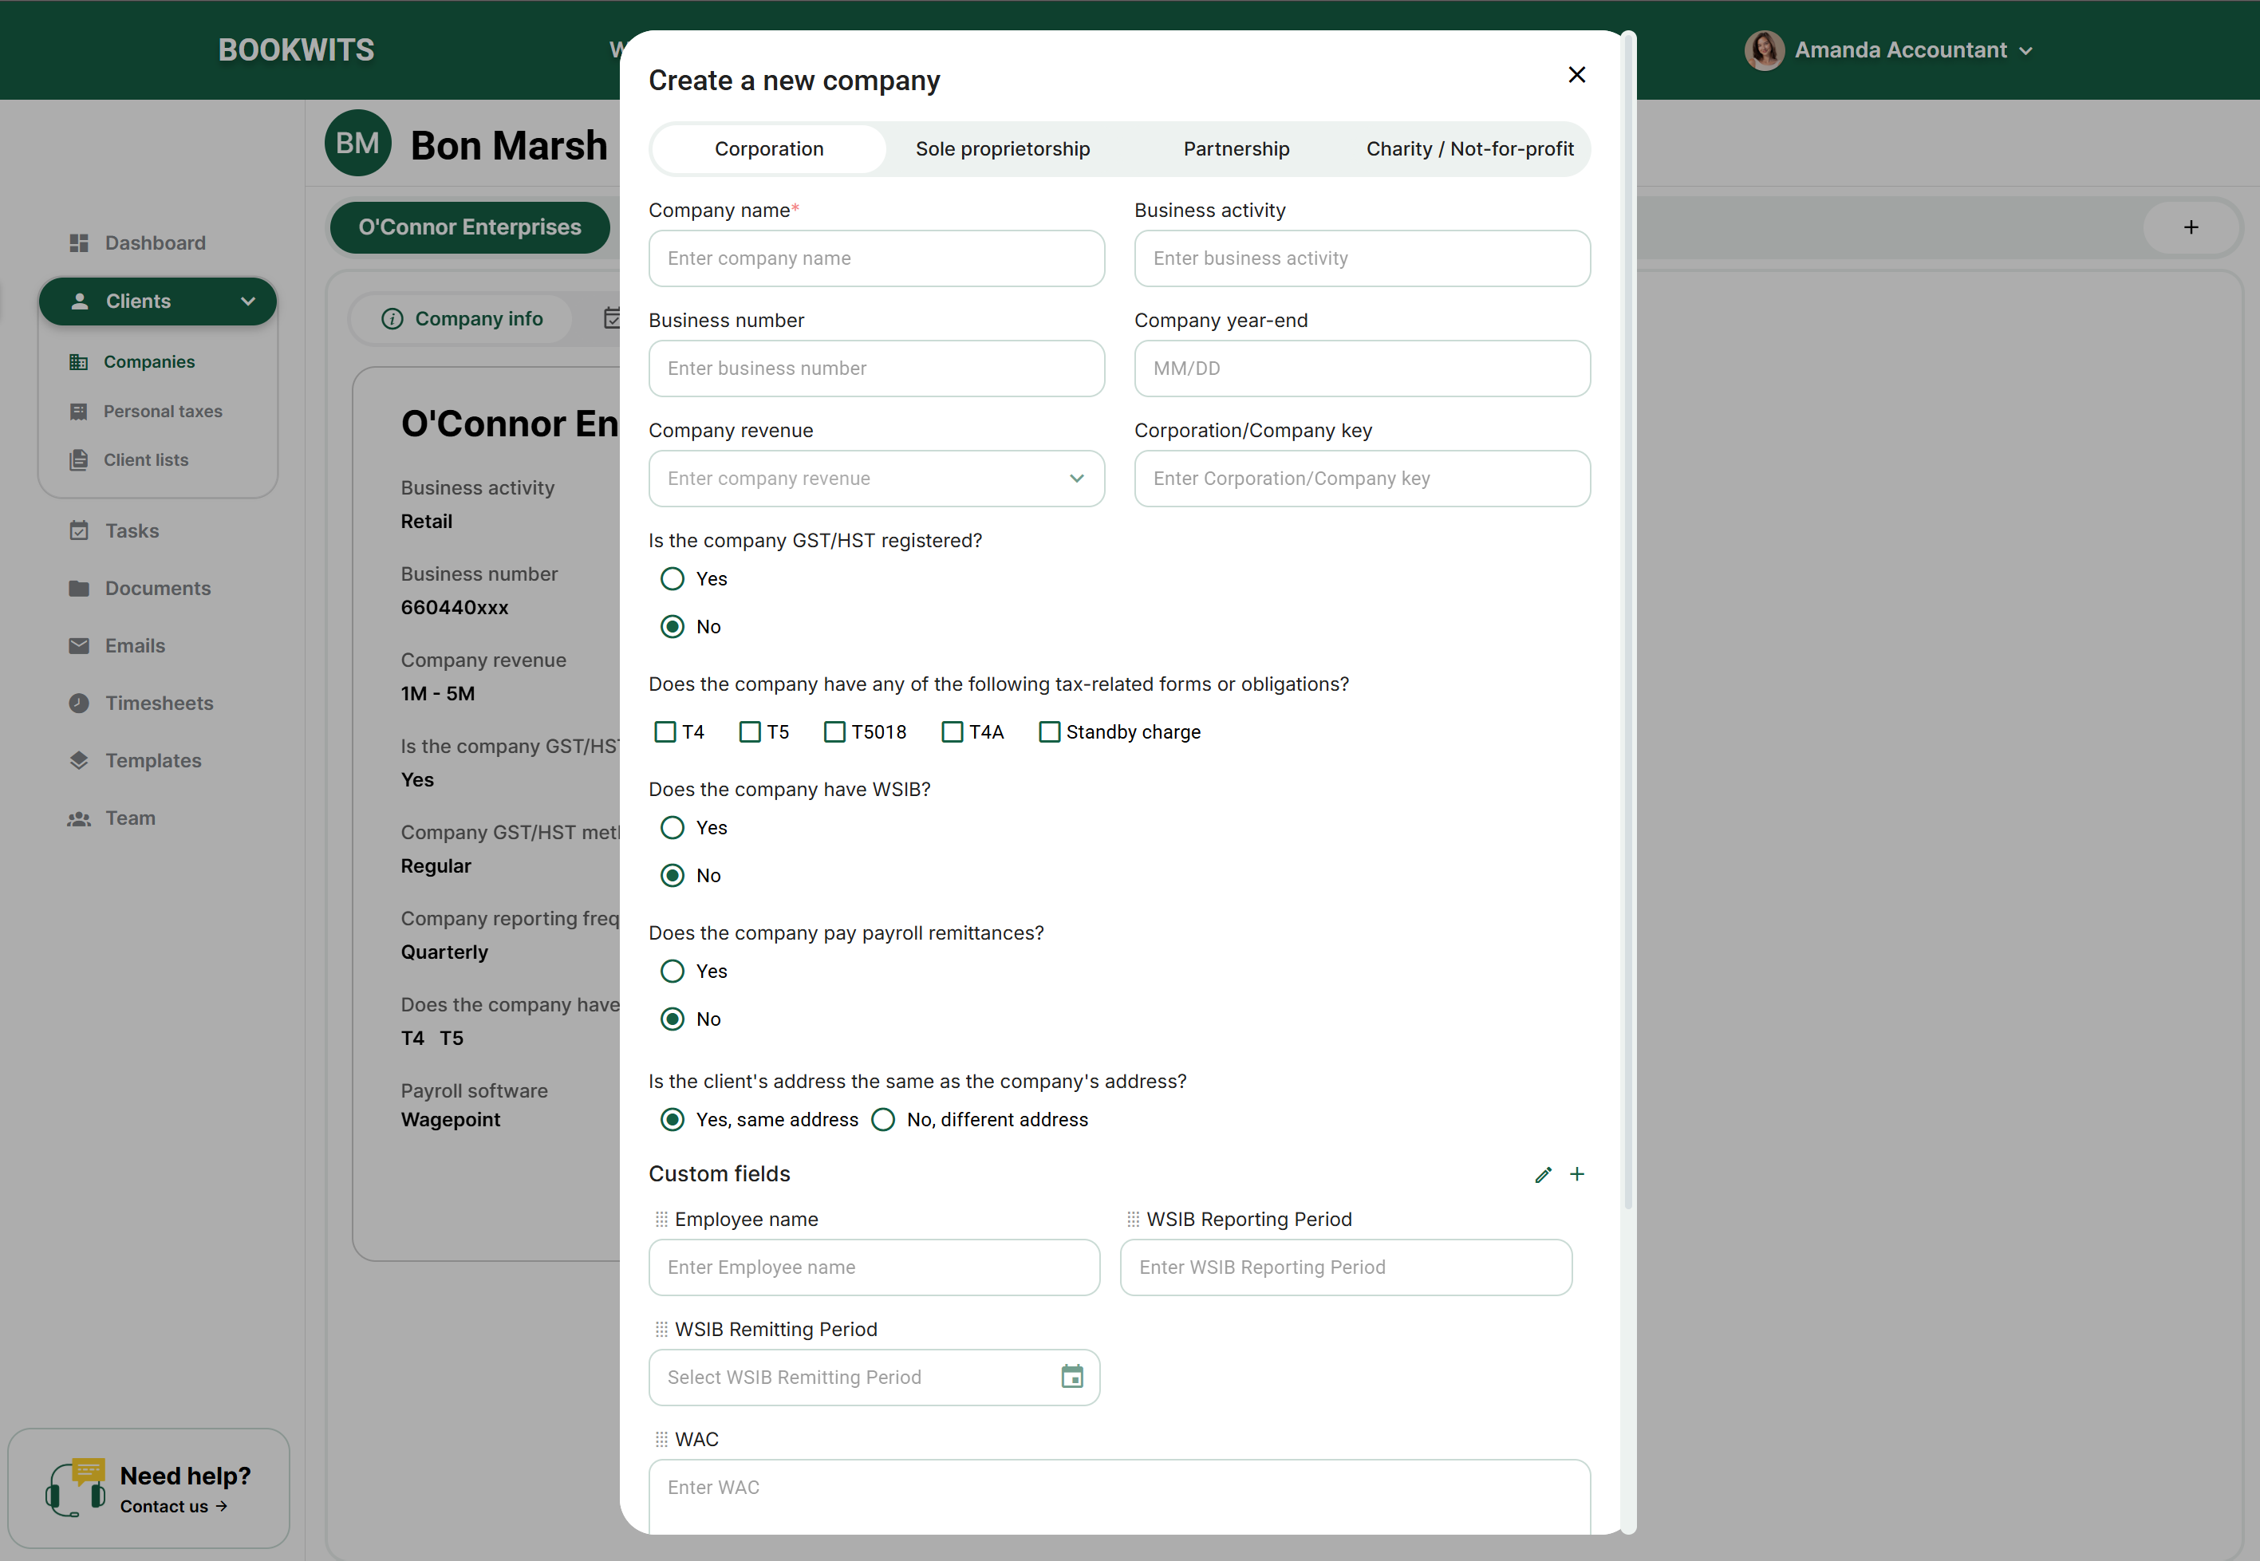
Task: Click the pencil edit icon for Custom fields
Action: [x=1543, y=1175]
